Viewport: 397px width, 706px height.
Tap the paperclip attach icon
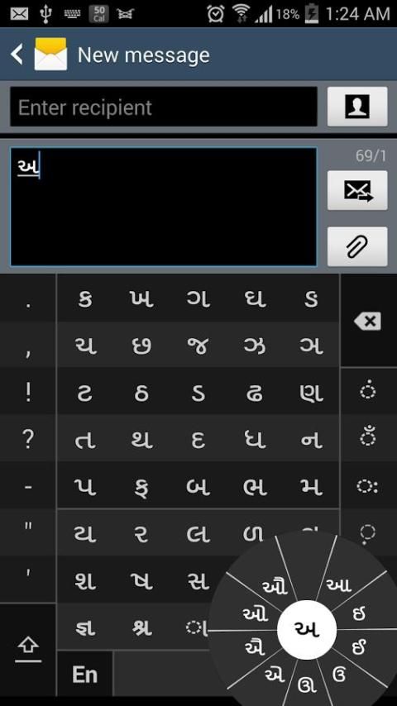point(357,246)
